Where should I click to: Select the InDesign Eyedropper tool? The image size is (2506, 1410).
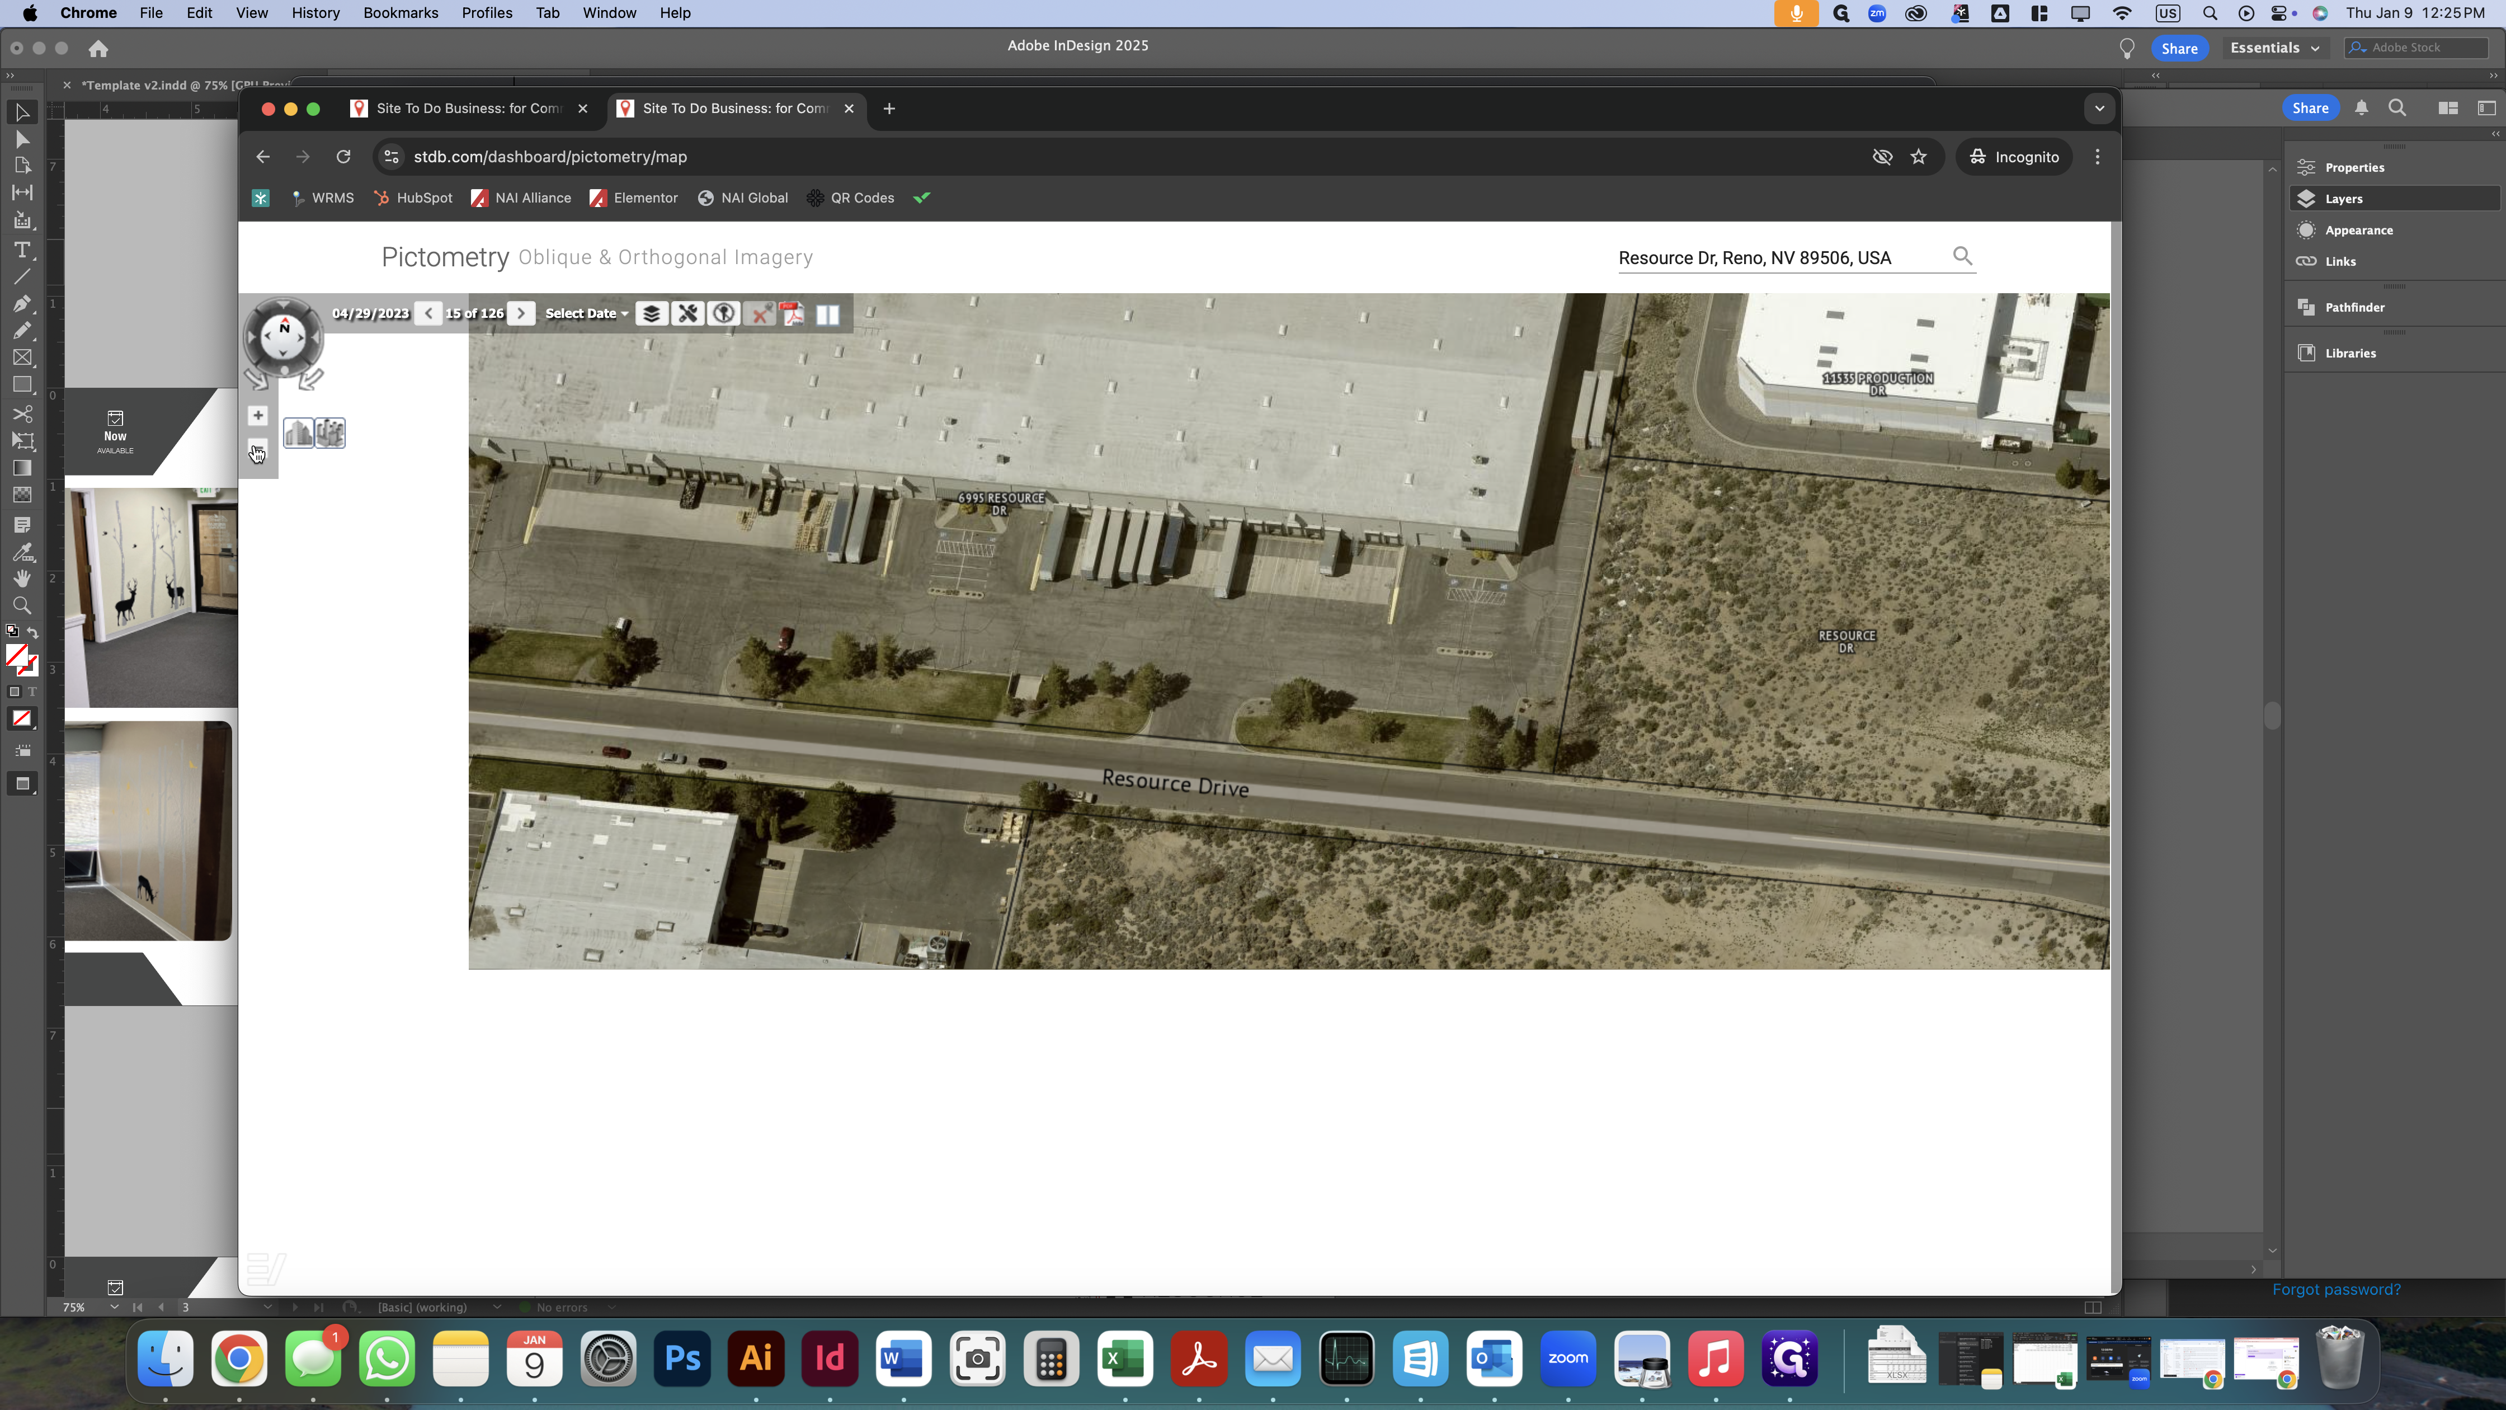pyautogui.click(x=21, y=552)
